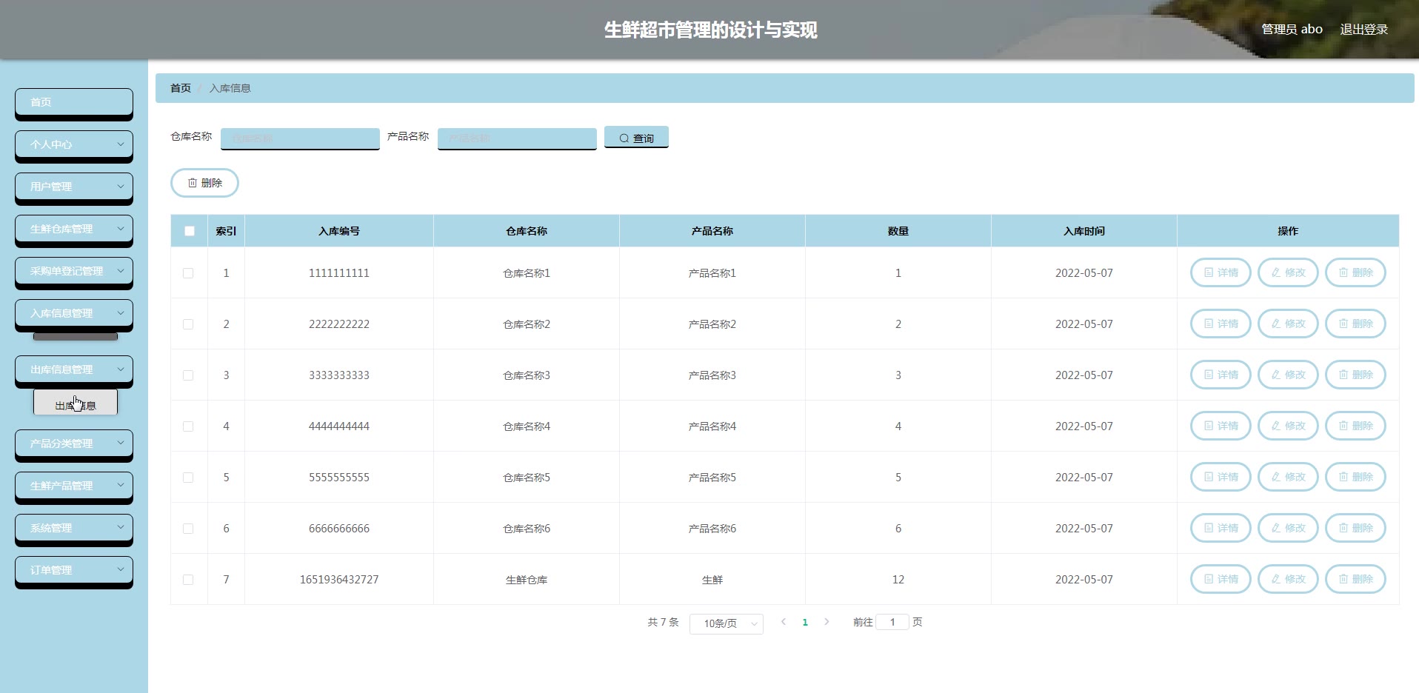
Task: Click the 入库编号 column header
Action: 339,231
